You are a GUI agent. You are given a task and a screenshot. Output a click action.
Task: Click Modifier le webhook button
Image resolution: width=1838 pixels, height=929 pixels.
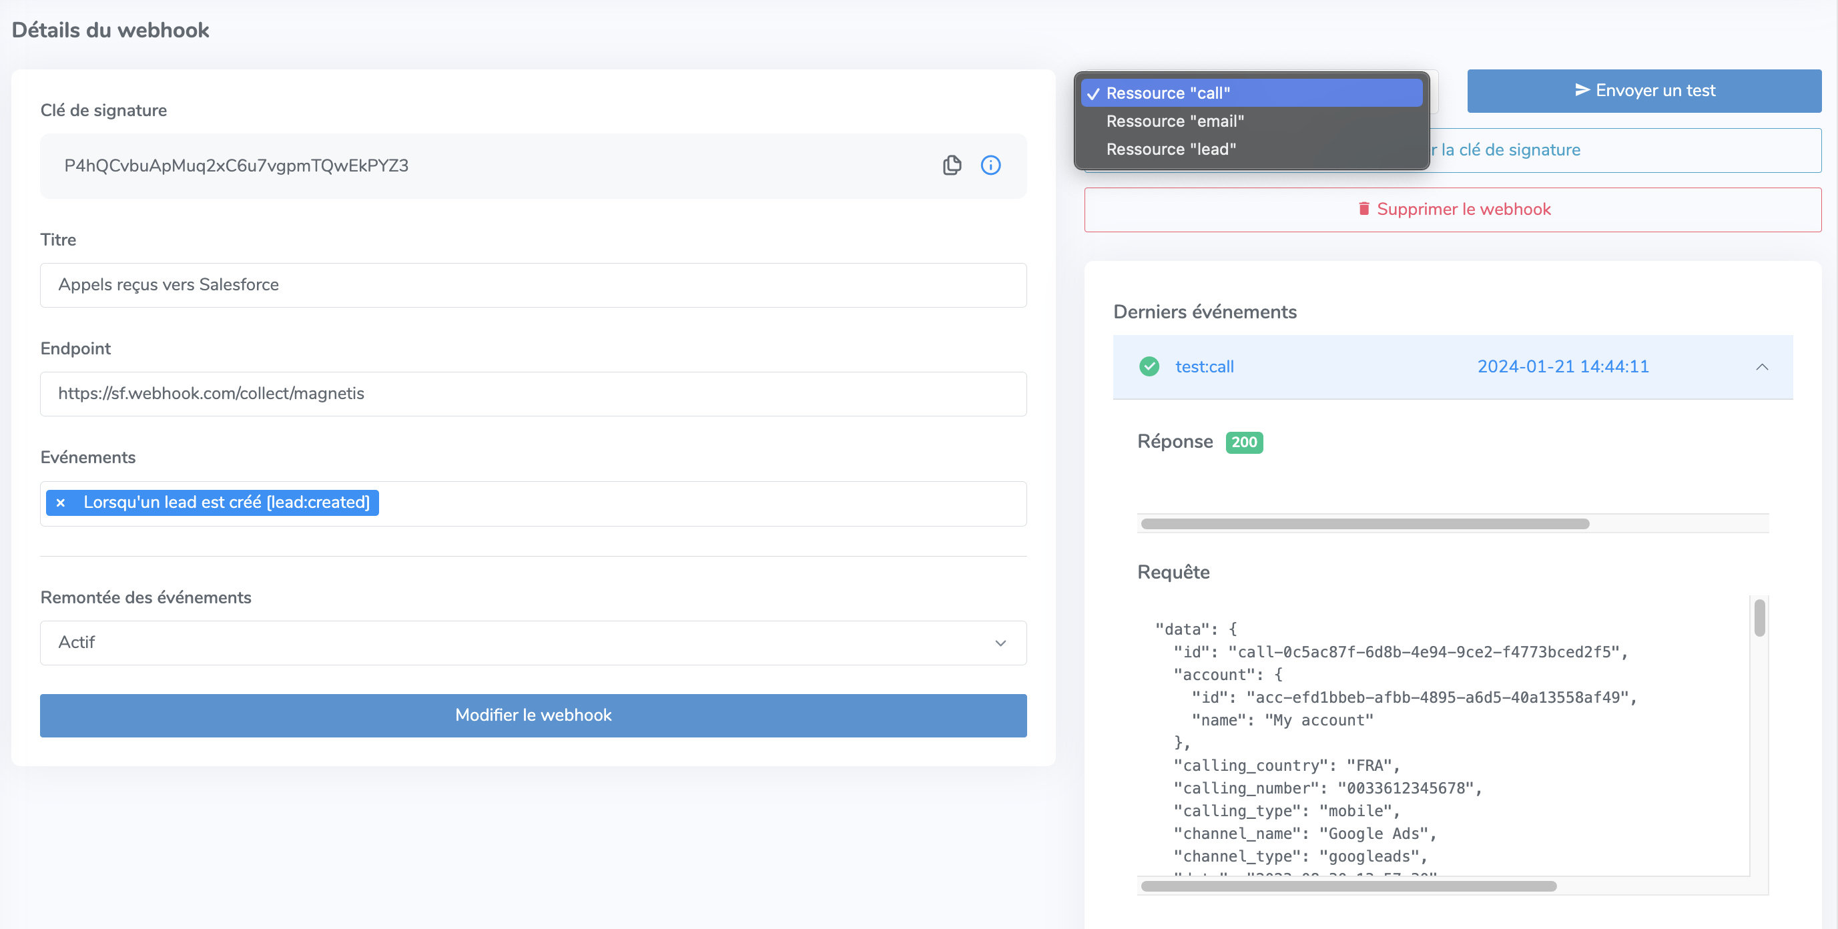pos(533,715)
